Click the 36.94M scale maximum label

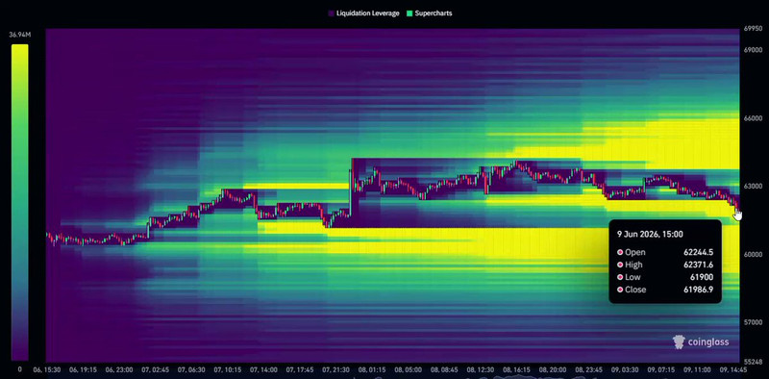(x=19, y=35)
